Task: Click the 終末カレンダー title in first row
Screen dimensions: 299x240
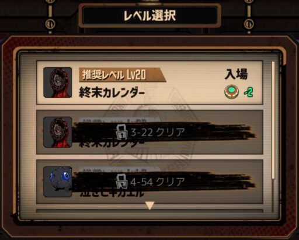Action: coord(112,92)
